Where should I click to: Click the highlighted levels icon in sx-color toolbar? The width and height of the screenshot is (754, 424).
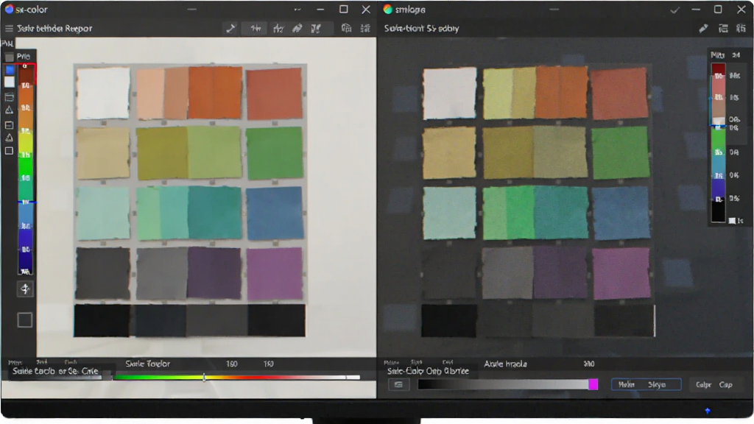click(256, 29)
